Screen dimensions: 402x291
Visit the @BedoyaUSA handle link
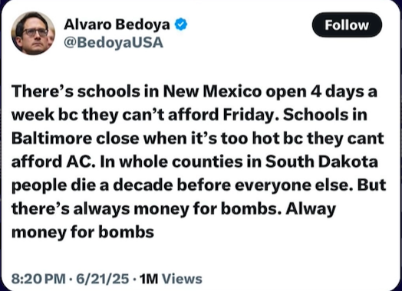[114, 42]
